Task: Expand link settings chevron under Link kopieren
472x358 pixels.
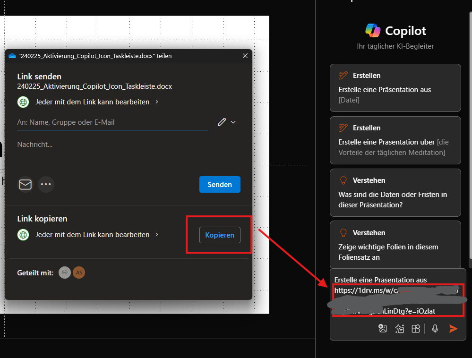Action: (x=157, y=235)
